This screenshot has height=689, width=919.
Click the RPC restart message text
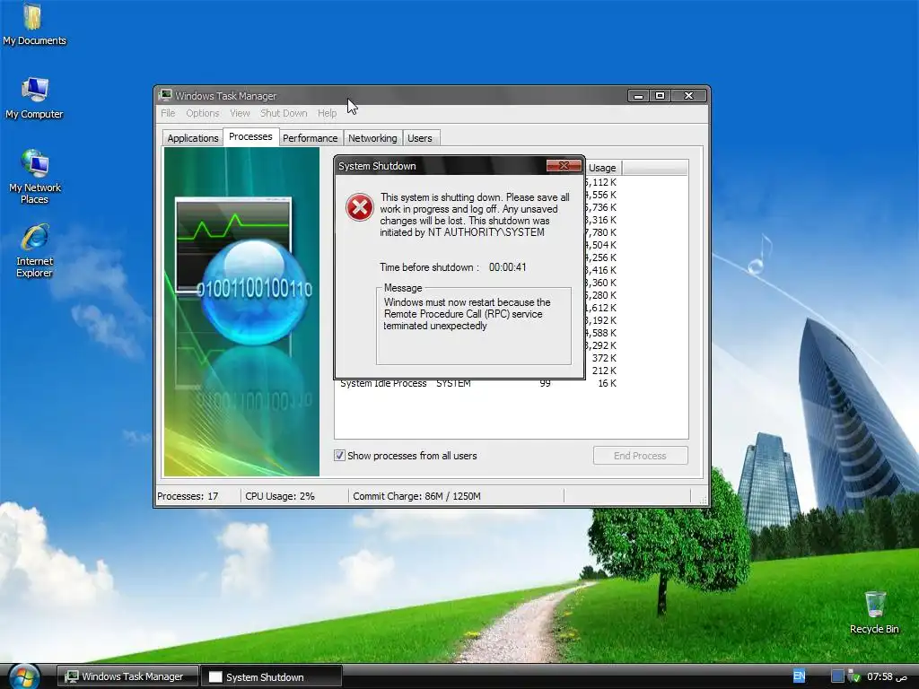click(x=467, y=314)
